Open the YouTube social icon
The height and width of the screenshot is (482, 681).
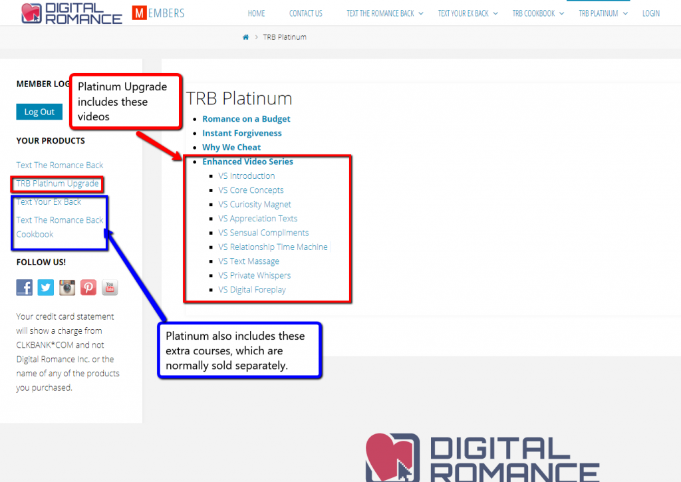pyautogui.click(x=110, y=287)
